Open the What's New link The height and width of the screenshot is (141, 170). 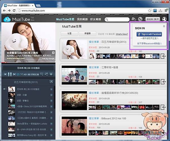tap(122, 34)
